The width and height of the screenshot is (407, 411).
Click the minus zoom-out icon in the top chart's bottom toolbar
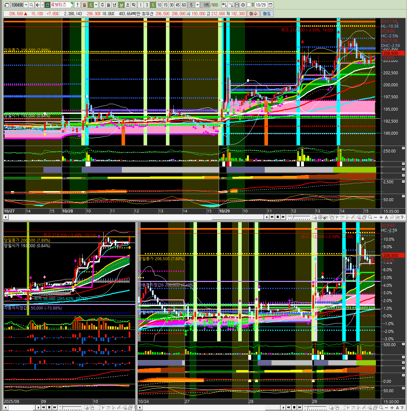point(376,217)
